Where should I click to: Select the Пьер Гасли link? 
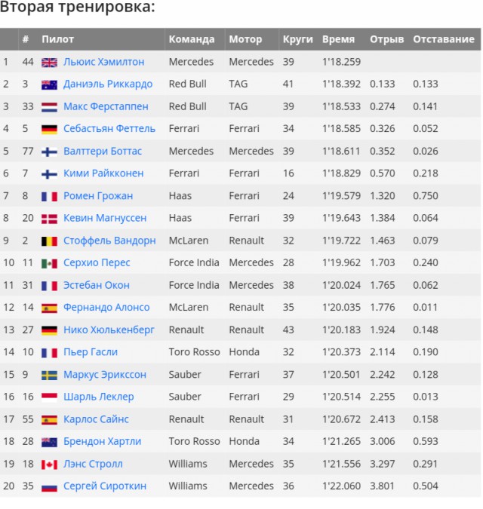(x=91, y=352)
